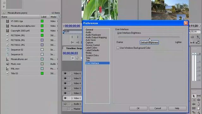Click the timeline marker icon

pyautogui.click(x=77, y=58)
